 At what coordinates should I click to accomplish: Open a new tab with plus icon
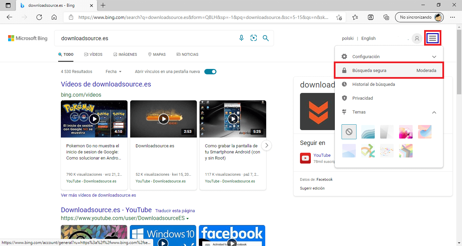(103, 5)
